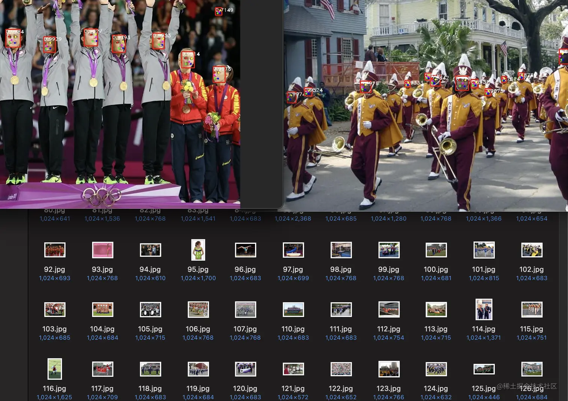Click the file name "115.jpg"

pyautogui.click(x=532, y=329)
